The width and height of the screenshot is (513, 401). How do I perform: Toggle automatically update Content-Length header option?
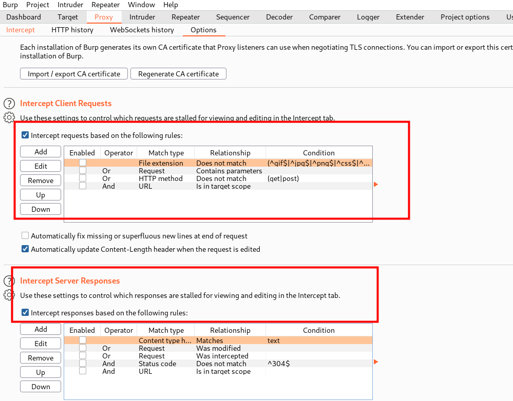pos(25,249)
